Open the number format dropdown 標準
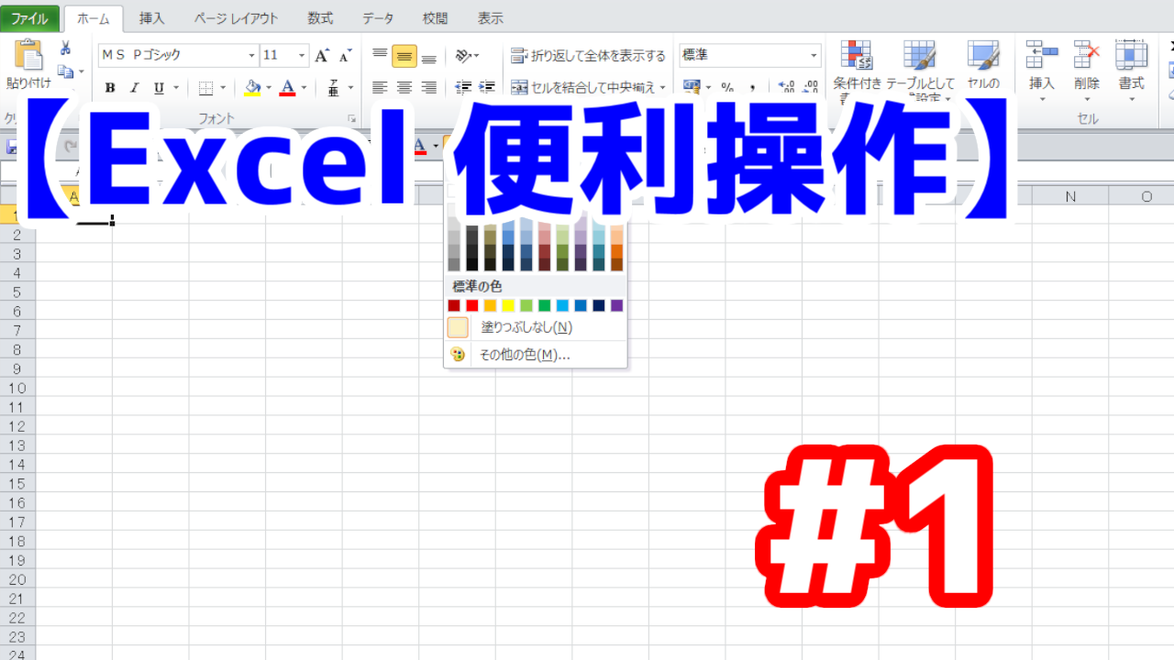The width and height of the screenshot is (1174, 660). point(814,56)
